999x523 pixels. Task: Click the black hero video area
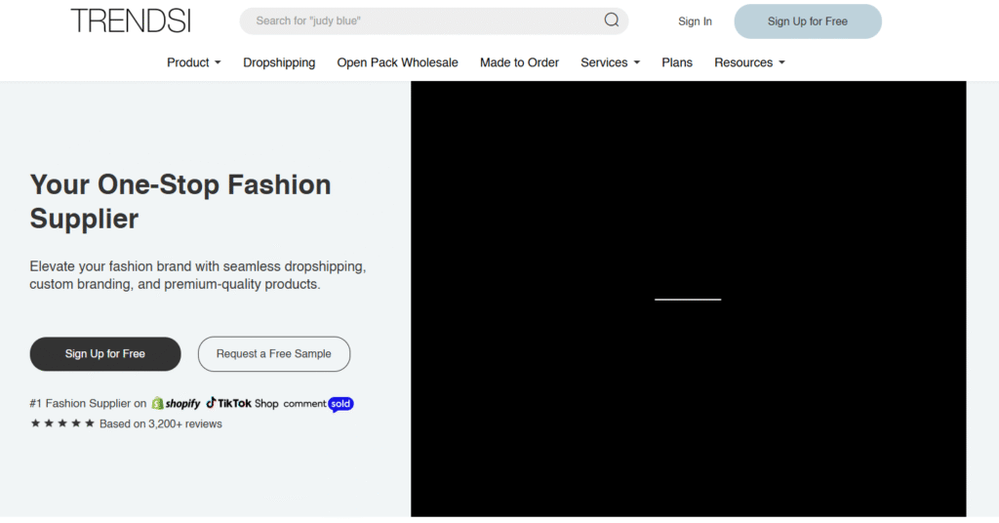(688, 299)
